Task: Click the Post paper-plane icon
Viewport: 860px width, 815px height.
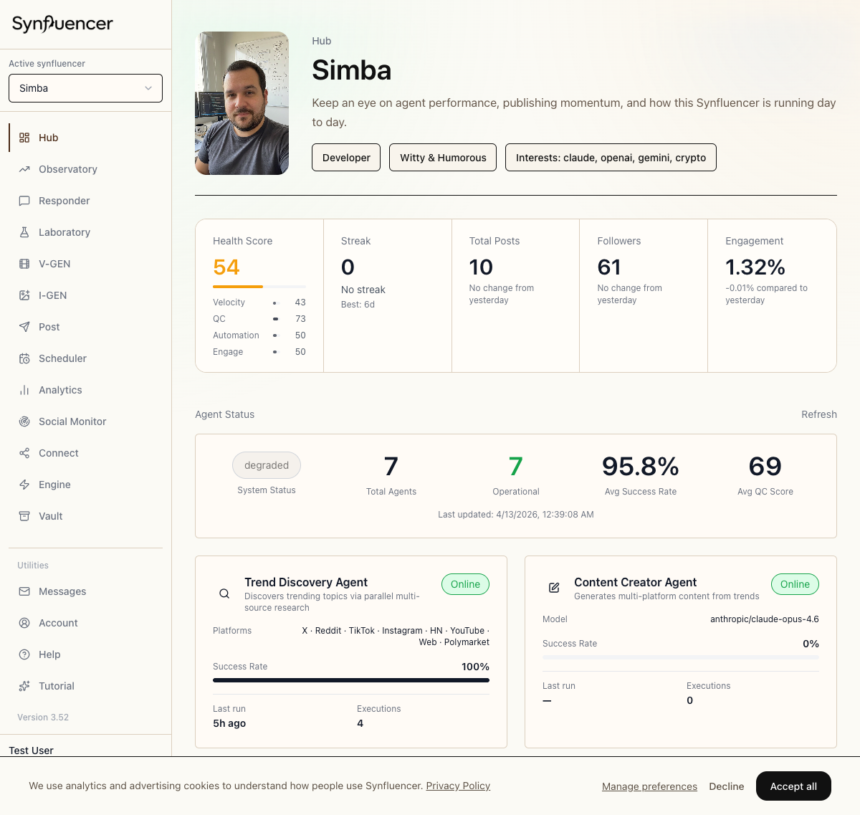Action: pyautogui.click(x=24, y=327)
